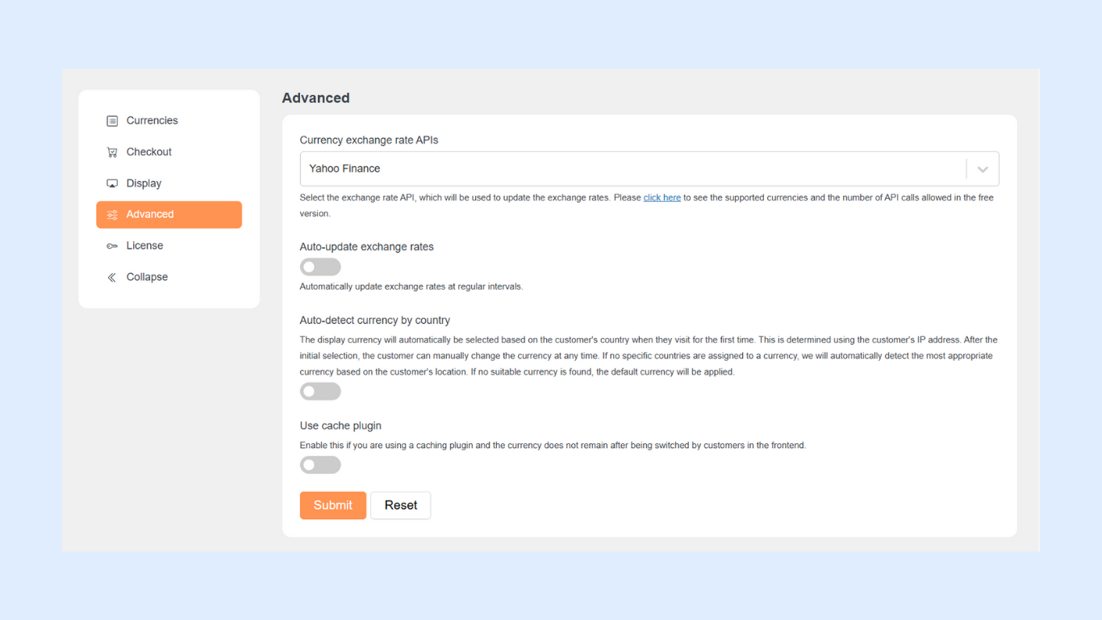Screen dimensions: 1102x620
Task: Follow the "click here" supported currencies link
Action: point(662,198)
